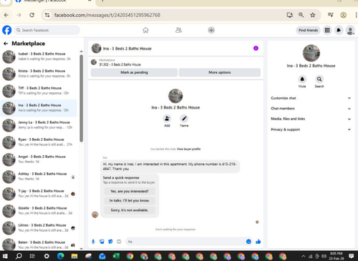The height and width of the screenshot is (261, 358).
Task: Click the browser address bar URL
Action: (107, 15)
